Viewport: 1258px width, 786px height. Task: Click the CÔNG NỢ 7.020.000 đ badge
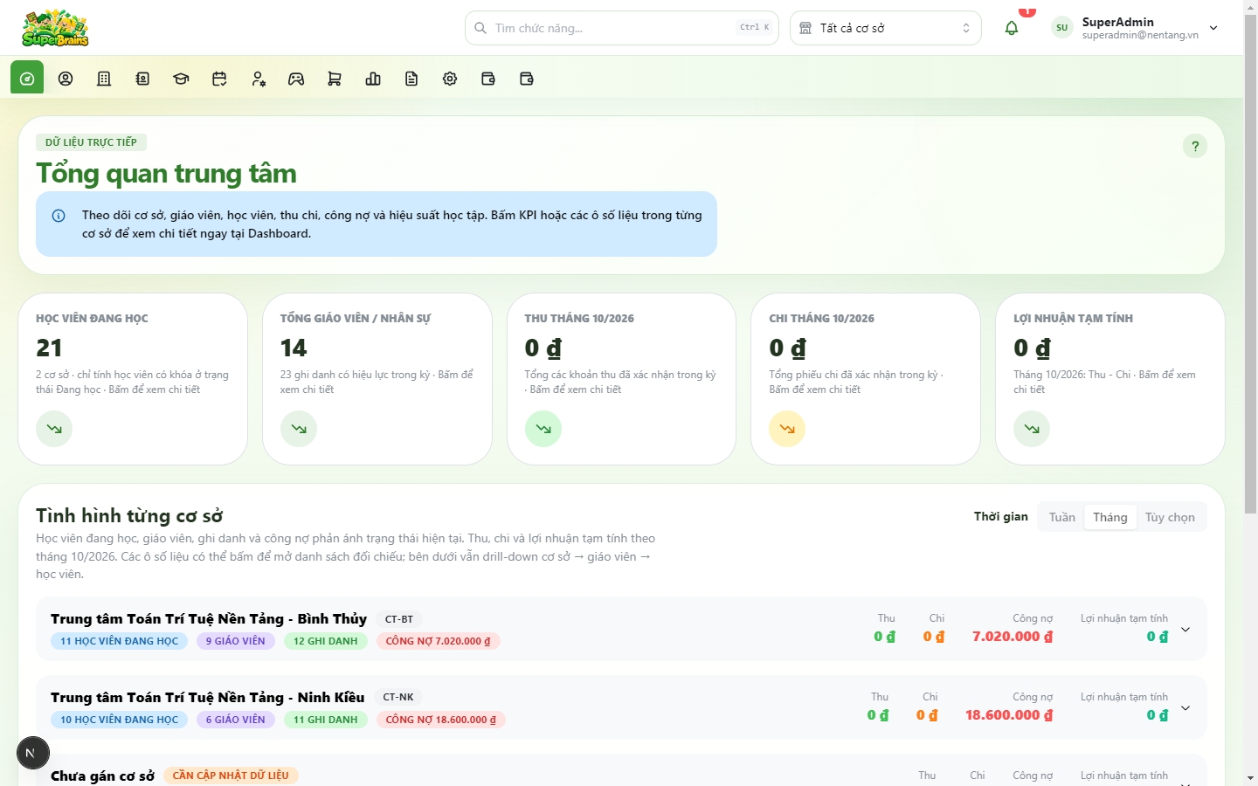(439, 641)
